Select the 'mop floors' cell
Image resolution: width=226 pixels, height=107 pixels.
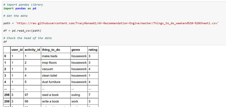[56, 63]
